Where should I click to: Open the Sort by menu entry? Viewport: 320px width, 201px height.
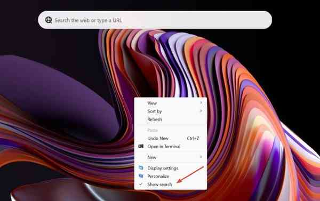click(171, 111)
